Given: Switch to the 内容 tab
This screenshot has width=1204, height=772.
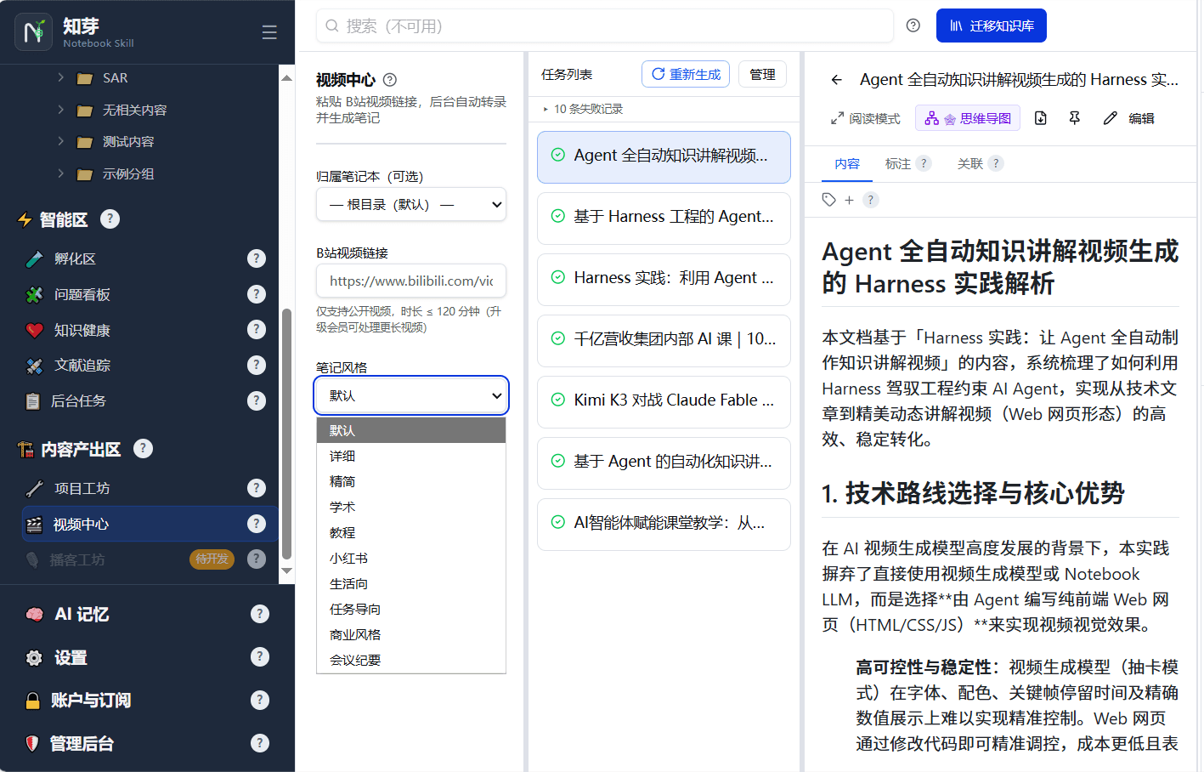Looking at the screenshot, I should coord(847,163).
